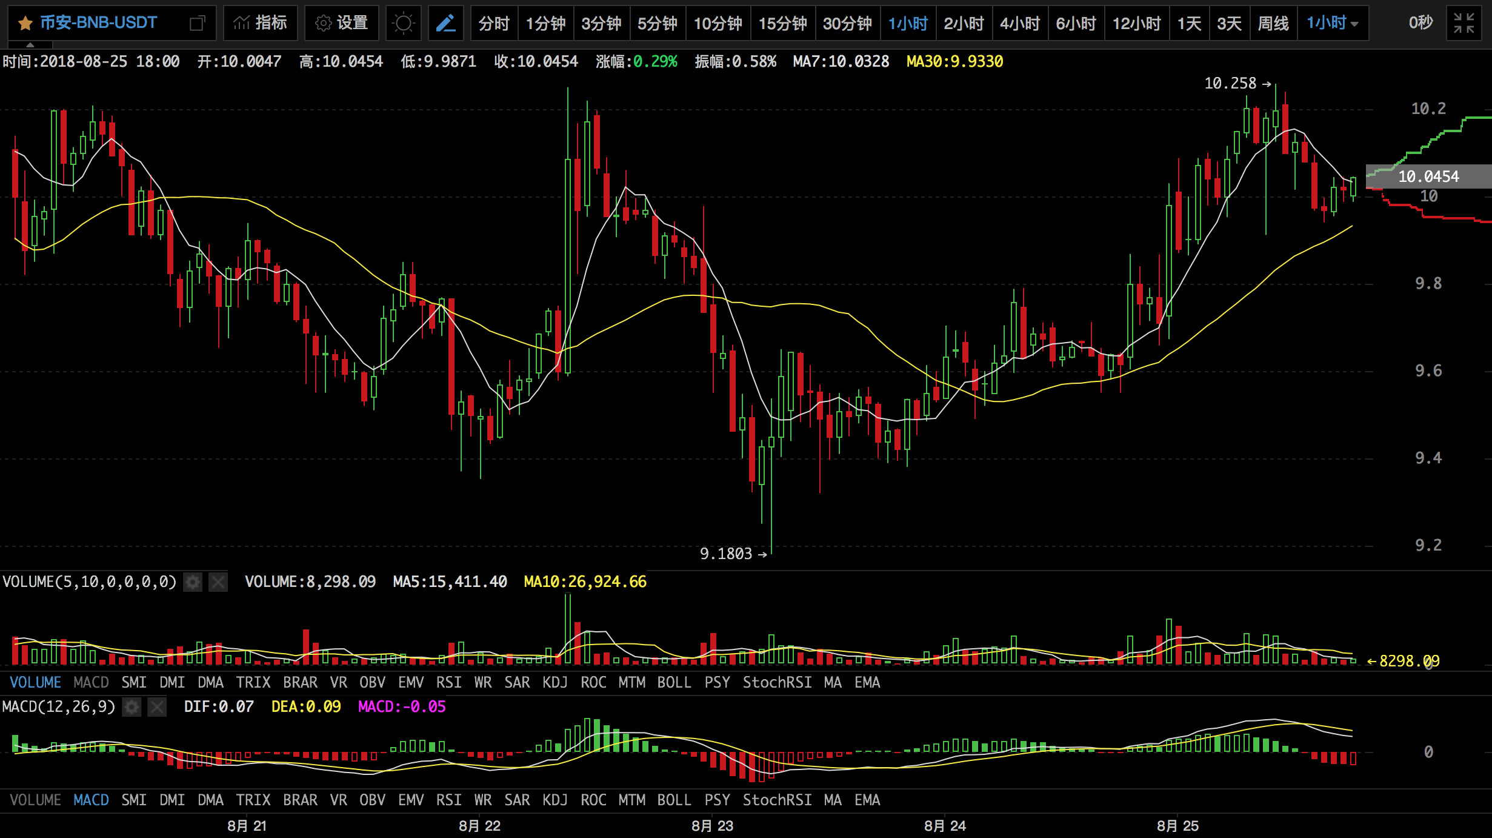Switch first sub-panel to KDJ
The width and height of the screenshot is (1492, 838).
coord(555,683)
